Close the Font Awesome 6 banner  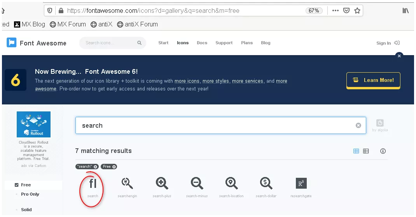(x=399, y=56)
